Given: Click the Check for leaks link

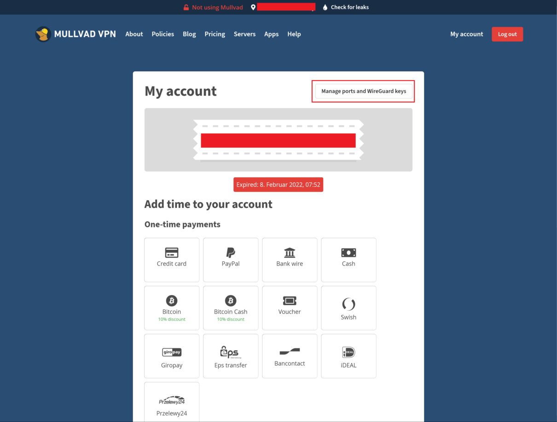Looking at the screenshot, I should pos(350,7).
